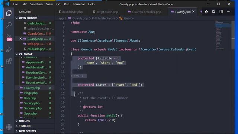
Task: Click the open changes compare icon
Action: pyautogui.click(x=213, y=12)
